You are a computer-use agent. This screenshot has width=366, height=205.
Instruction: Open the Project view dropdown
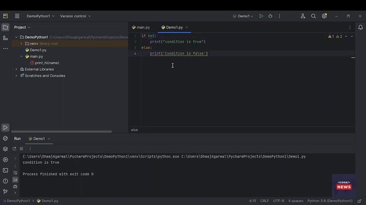[x=22, y=27]
